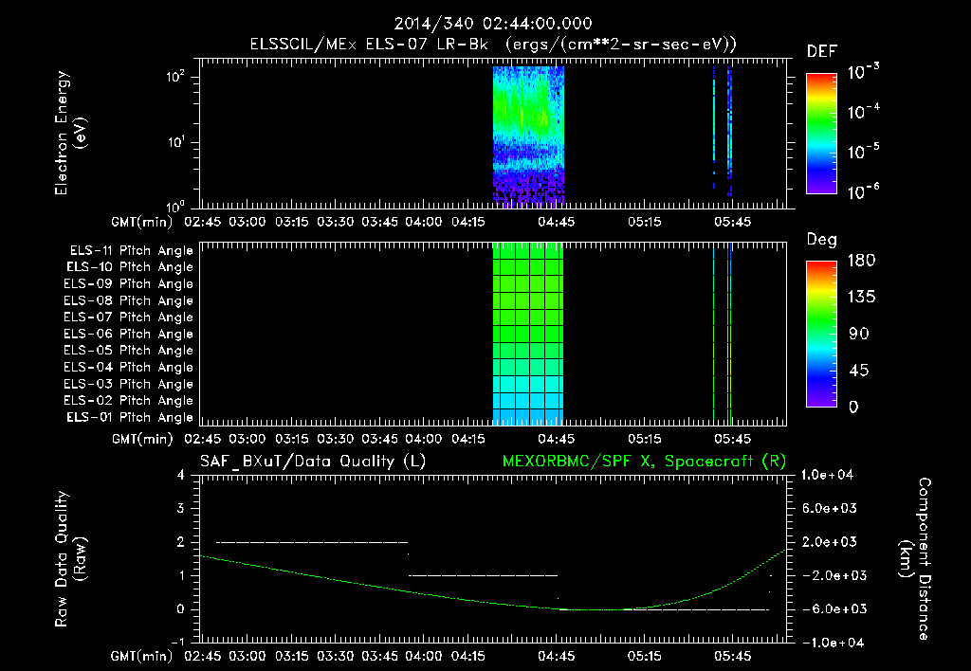The height and width of the screenshot is (671, 971).
Task: Click the 04:45 tick label under top panel
Action: [556, 222]
